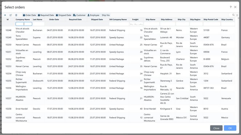Sort by the Order Date column header
The height and width of the screenshot is (135, 241).
[54, 20]
